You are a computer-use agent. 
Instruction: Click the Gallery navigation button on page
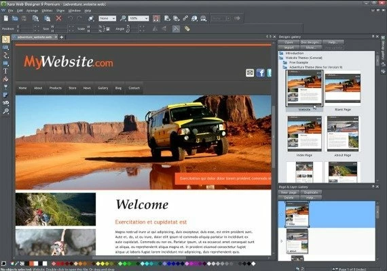click(x=103, y=88)
